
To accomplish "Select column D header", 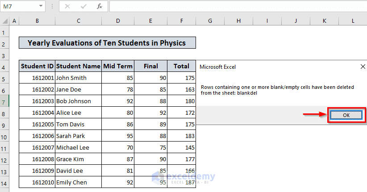I will [x=118, y=21].
